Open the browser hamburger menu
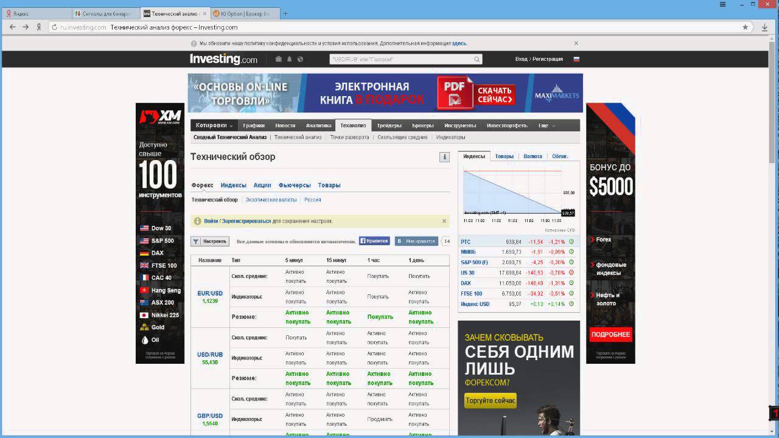This screenshot has height=438, width=779. click(723, 4)
